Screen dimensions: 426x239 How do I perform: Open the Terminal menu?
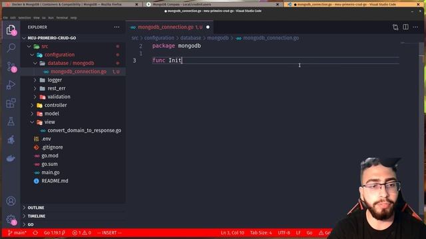62,18
